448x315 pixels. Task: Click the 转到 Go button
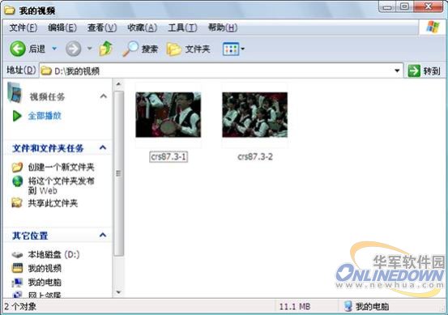point(424,70)
